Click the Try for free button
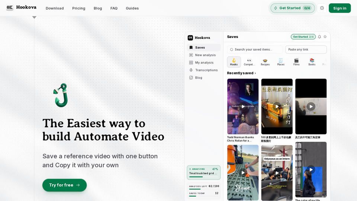Screen dimensions: 357x201 pos(64,185)
